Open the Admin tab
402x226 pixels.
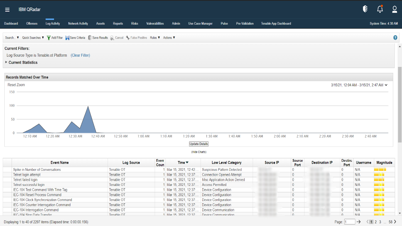click(x=176, y=24)
